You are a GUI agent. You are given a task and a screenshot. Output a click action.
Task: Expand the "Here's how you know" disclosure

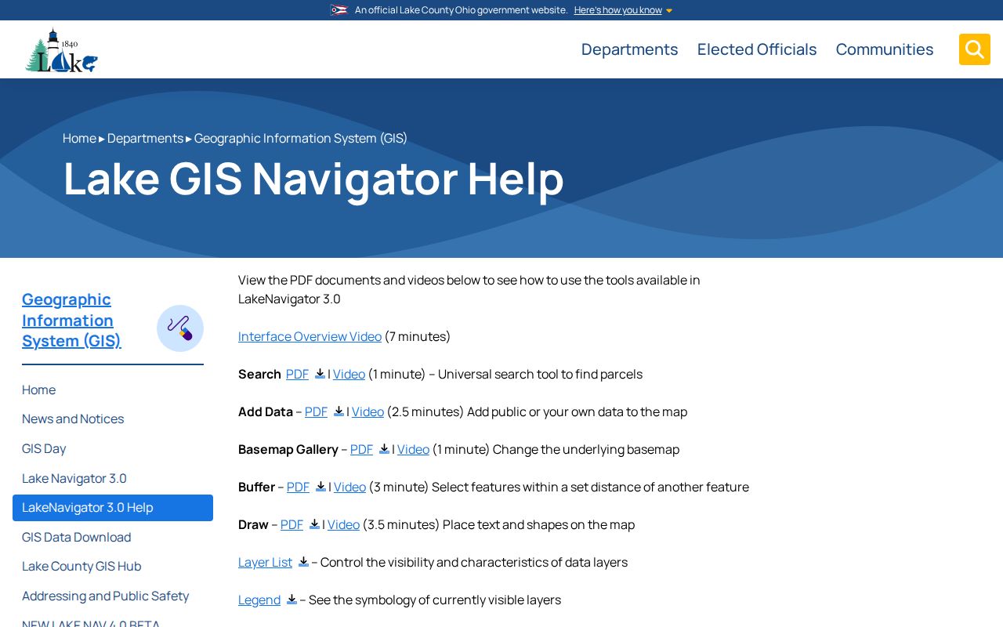(623, 10)
